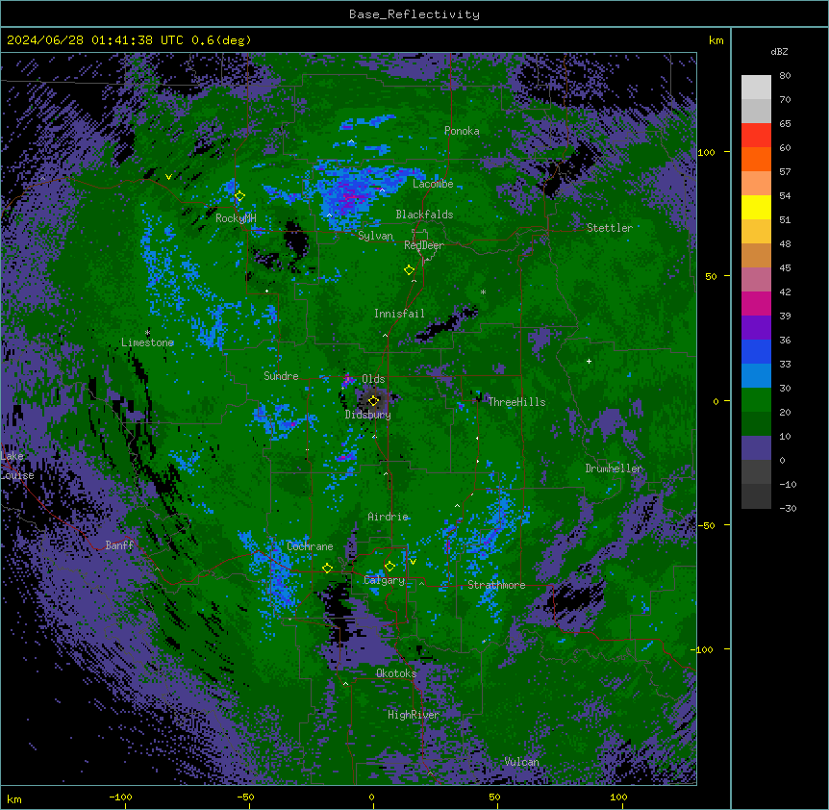Click the Drumheller label
The image size is (829, 810).
coord(614,468)
